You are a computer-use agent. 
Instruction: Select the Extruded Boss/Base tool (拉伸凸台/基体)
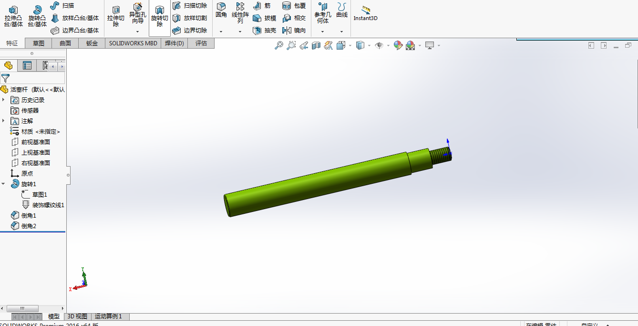(x=13, y=16)
